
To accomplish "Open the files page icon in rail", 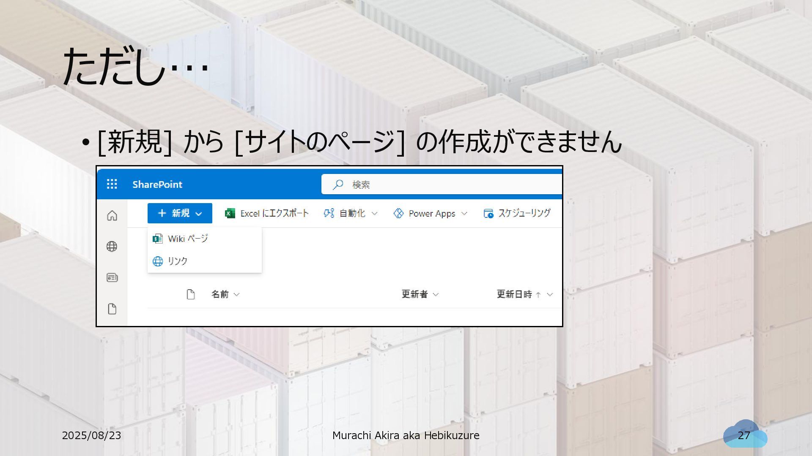I will coord(112,309).
